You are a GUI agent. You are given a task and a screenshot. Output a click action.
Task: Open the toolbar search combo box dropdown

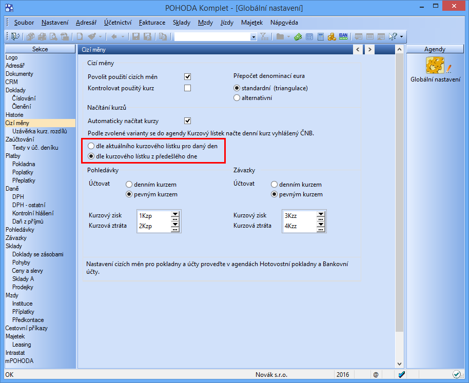[253, 37]
